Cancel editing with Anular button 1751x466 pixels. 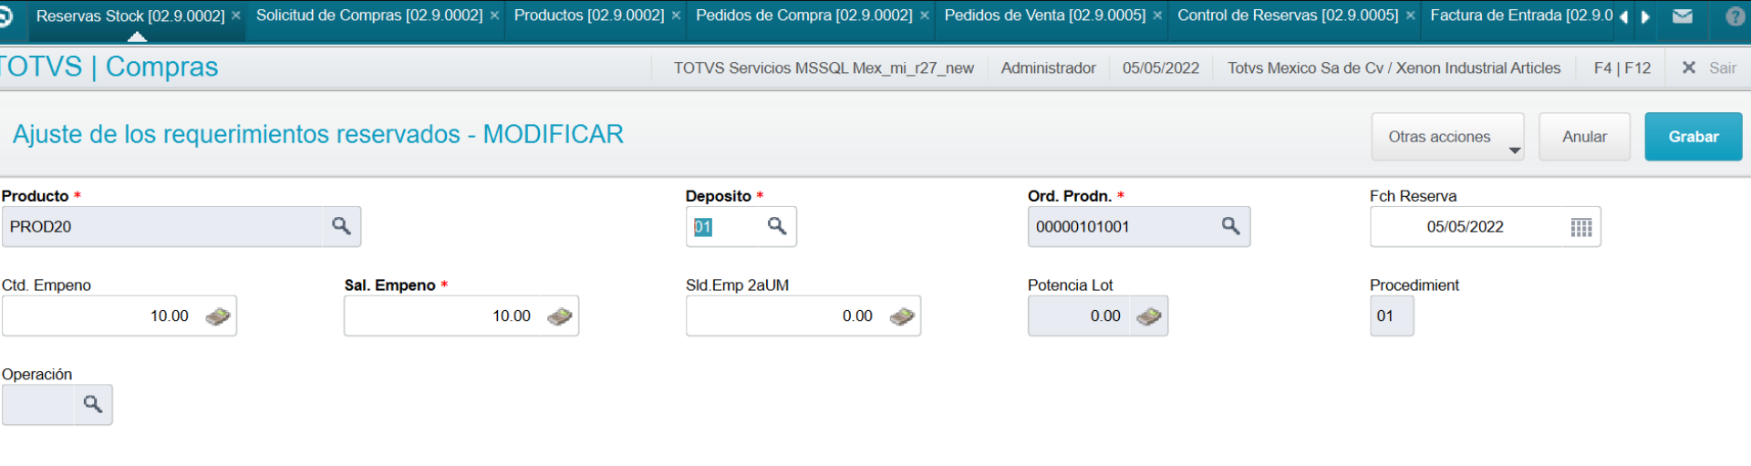coord(1584,137)
